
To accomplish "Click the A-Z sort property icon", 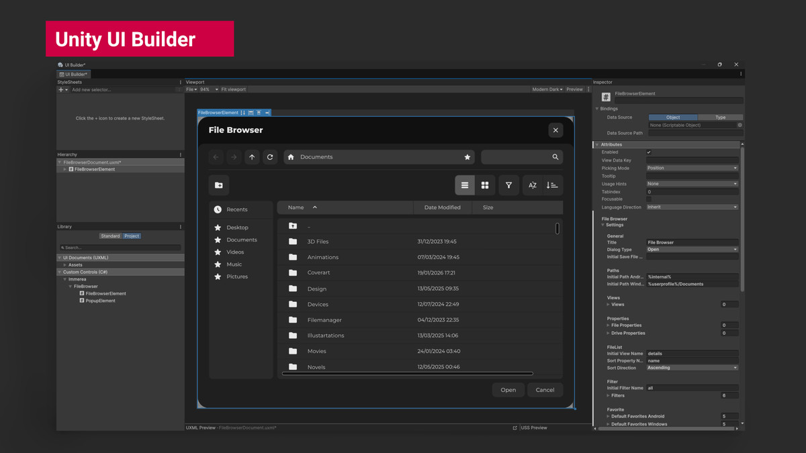I will (533, 185).
